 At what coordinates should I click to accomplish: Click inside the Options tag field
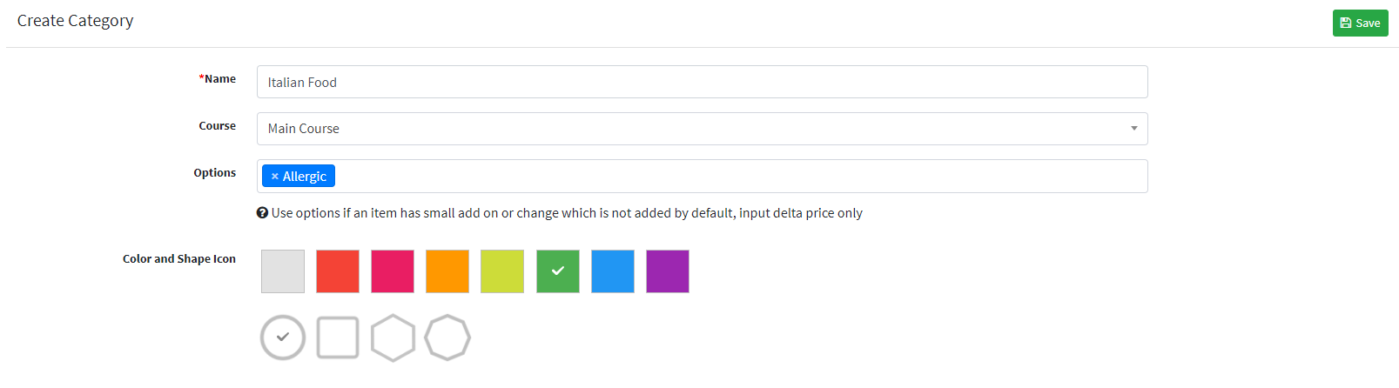coord(740,177)
